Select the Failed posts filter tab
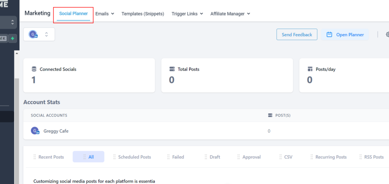The image size is (389, 184). [x=178, y=157]
